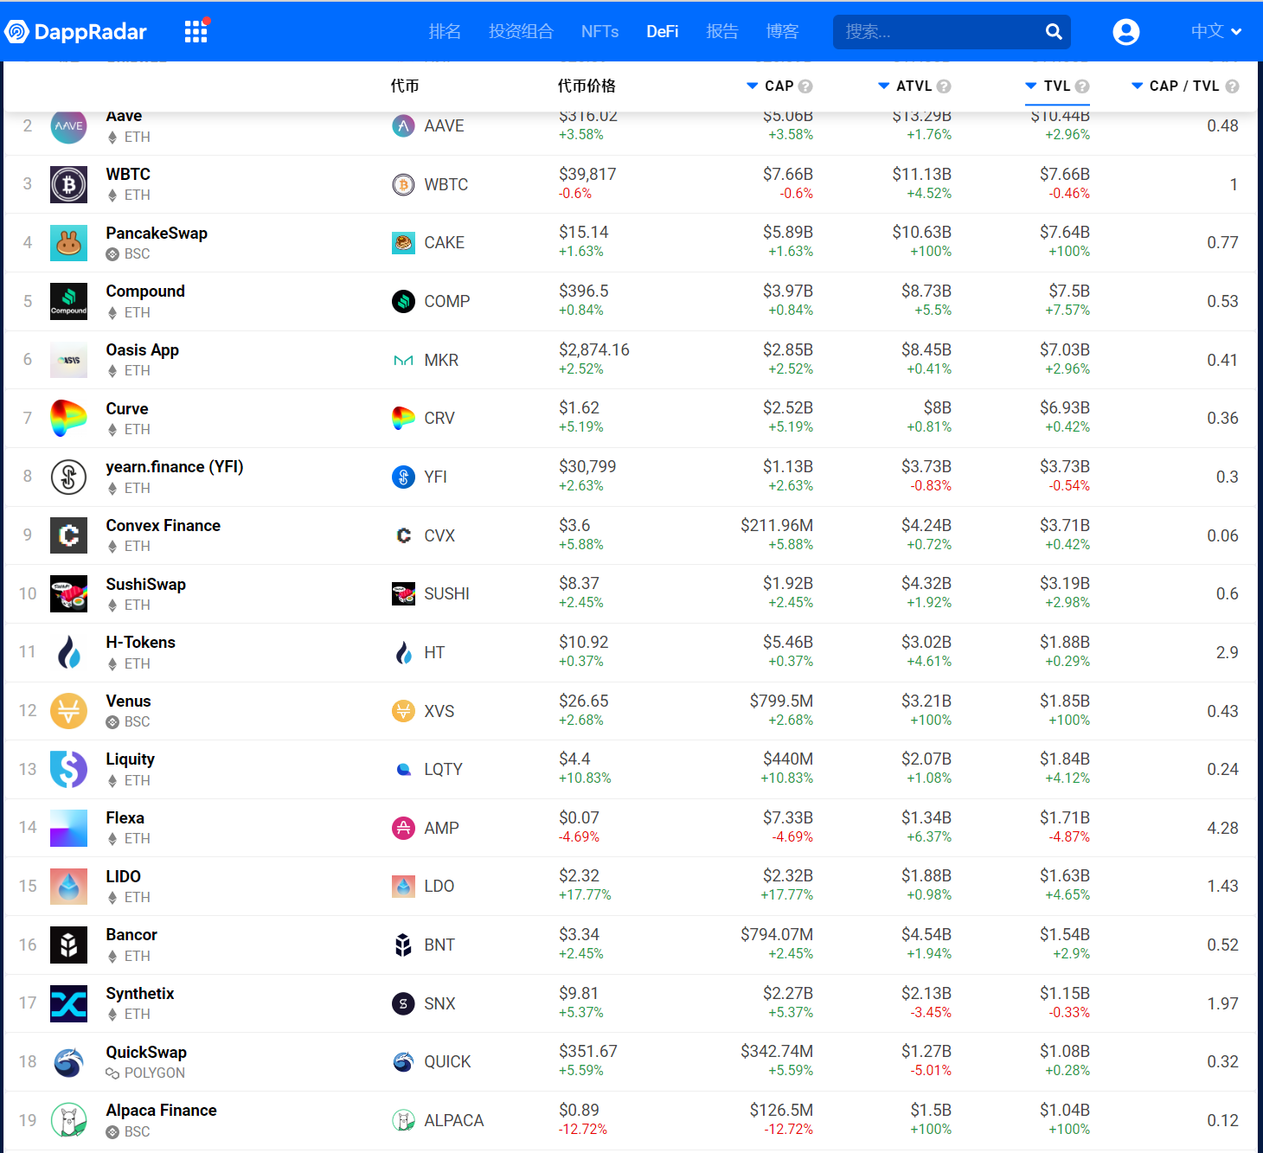The image size is (1263, 1153).
Task: Click the WBTC dapp logo
Action: point(68,184)
